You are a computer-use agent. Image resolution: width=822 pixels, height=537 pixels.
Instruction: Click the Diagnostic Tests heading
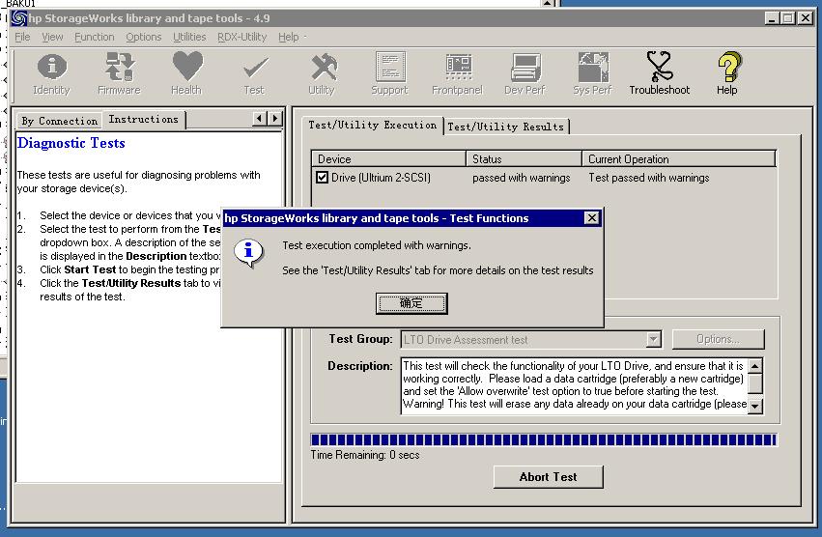[x=71, y=143]
